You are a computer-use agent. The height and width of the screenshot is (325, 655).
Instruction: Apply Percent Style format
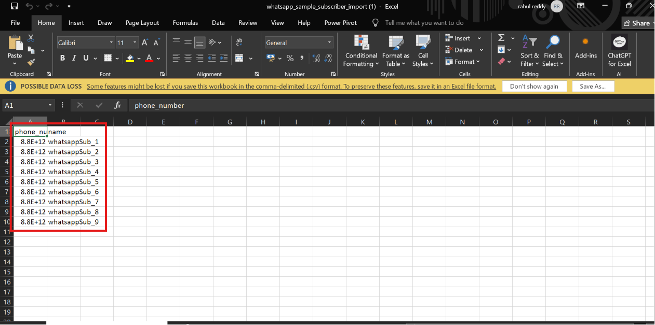(290, 58)
